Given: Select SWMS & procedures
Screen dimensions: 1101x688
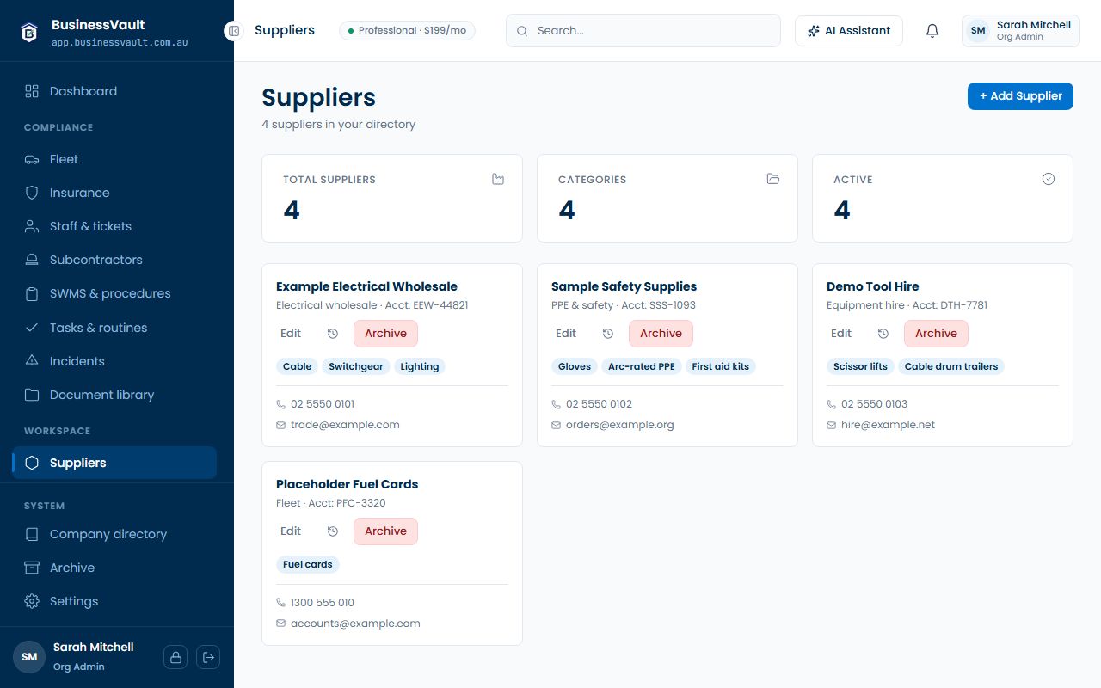Looking at the screenshot, I should tap(114, 293).
